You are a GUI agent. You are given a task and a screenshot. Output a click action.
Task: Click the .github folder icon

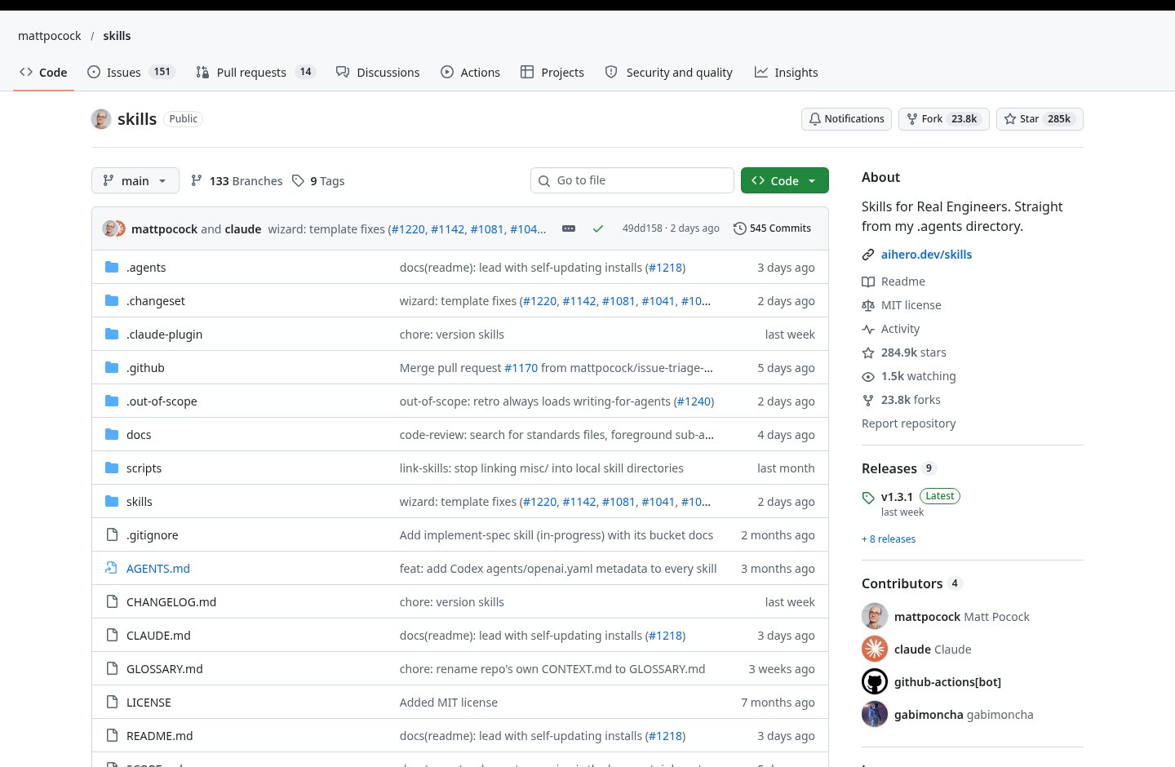coord(112,368)
